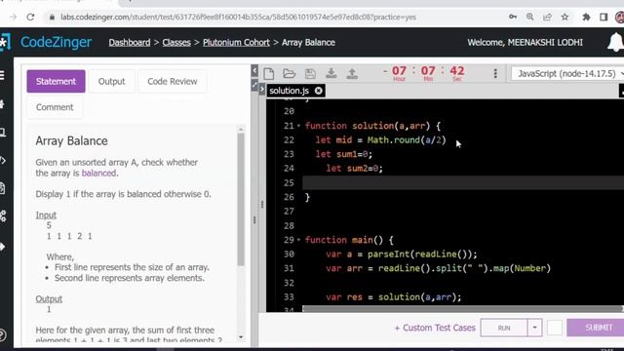
Task: Open Plutonium Cohort breadcrumb link
Action: (x=236, y=43)
